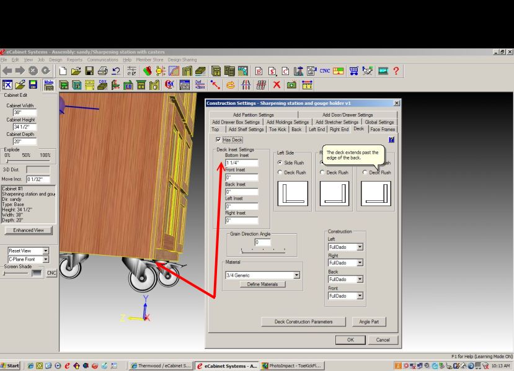This screenshot has height=371, width=514.
Task: Select Left Side 'Deck Flush' radio
Action: click(x=280, y=172)
